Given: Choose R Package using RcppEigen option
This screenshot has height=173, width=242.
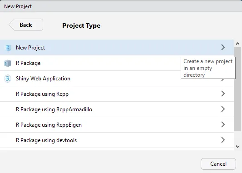Looking at the screenshot, I should (x=117, y=125).
